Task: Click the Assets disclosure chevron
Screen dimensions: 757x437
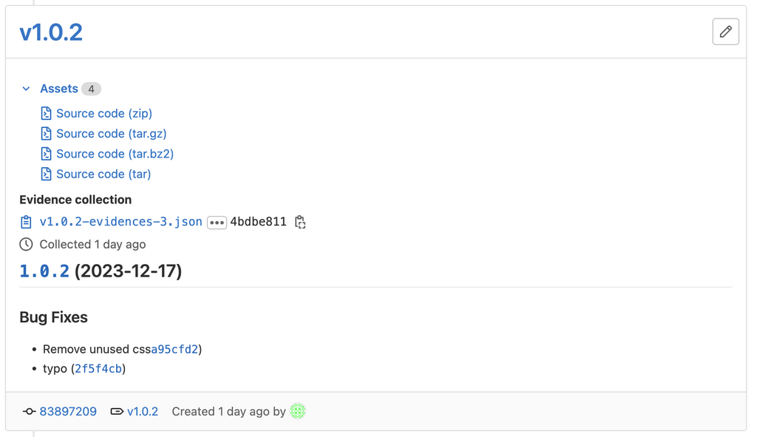Action: (27, 88)
